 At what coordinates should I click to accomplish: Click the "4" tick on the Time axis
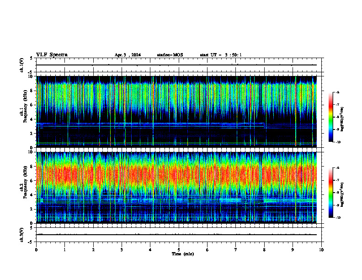pyautogui.click(x=150, y=250)
